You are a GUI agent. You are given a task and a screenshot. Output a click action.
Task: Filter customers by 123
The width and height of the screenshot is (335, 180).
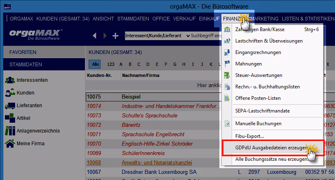pos(111,64)
